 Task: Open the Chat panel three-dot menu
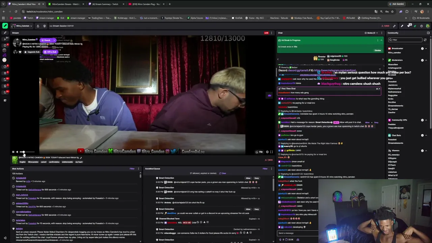382,33
